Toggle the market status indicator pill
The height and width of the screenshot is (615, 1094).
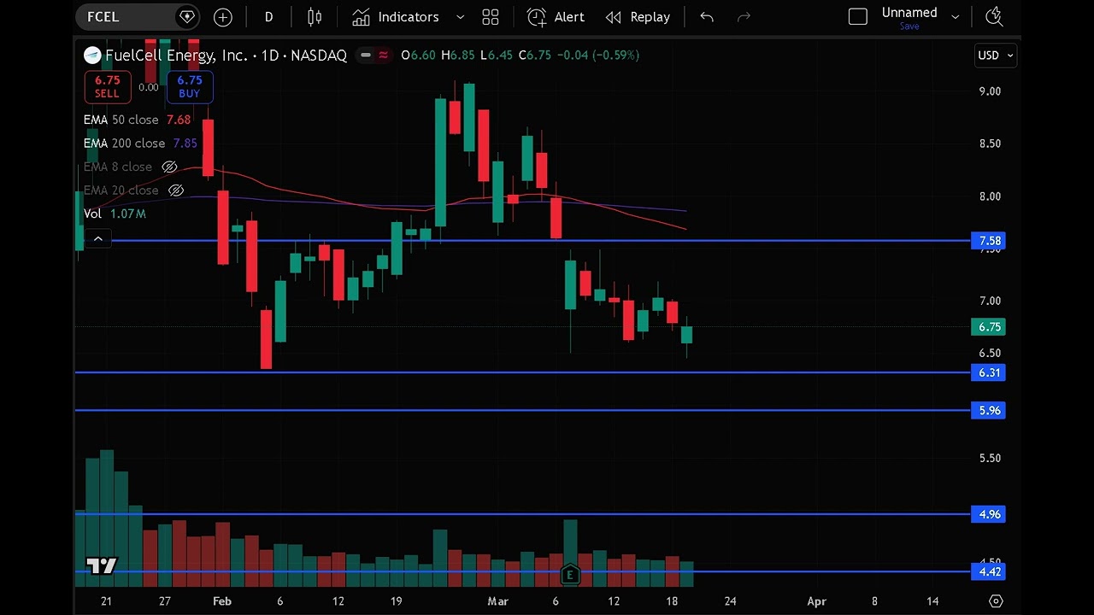pyautogui.click(x=374, y=56)
